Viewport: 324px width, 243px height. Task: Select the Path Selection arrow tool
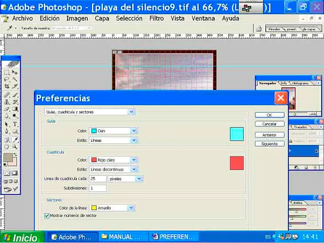coord(6,124)
